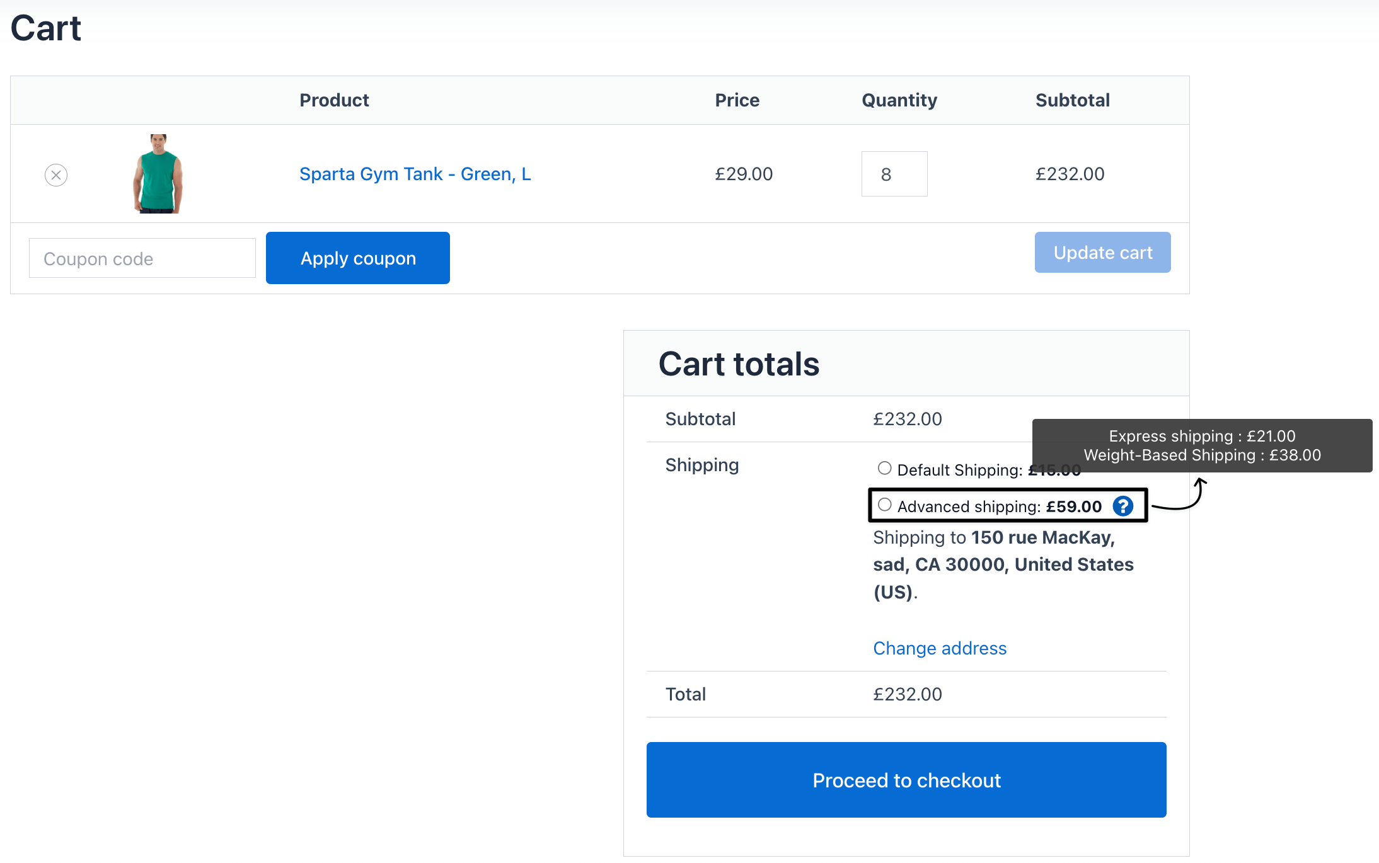Image resolution: width=1379 pixels, height=863 pixels.
Task: Open Sparta Gym Tank - Green, L link
Action: point(415,174)
